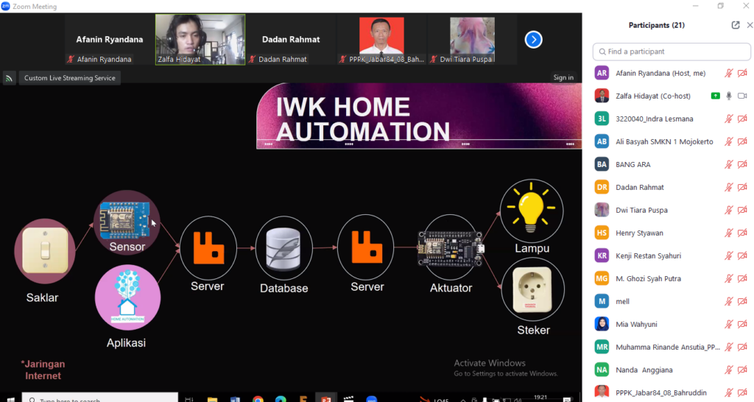Open Chrome from the Windows taskbar
This screenshot has width=754, height=402.
coord(258,399)
